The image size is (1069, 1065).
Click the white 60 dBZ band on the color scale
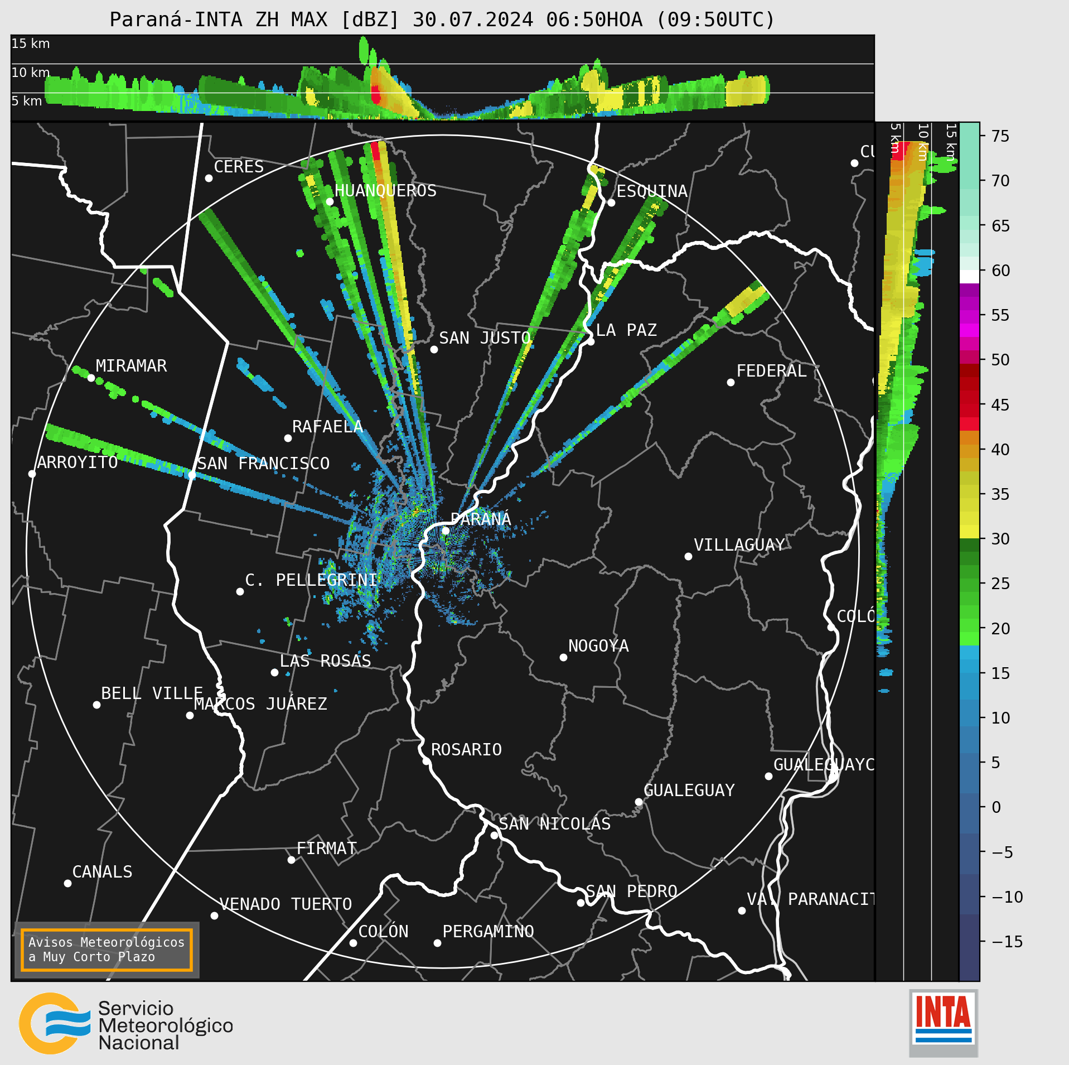pos(969,277)
